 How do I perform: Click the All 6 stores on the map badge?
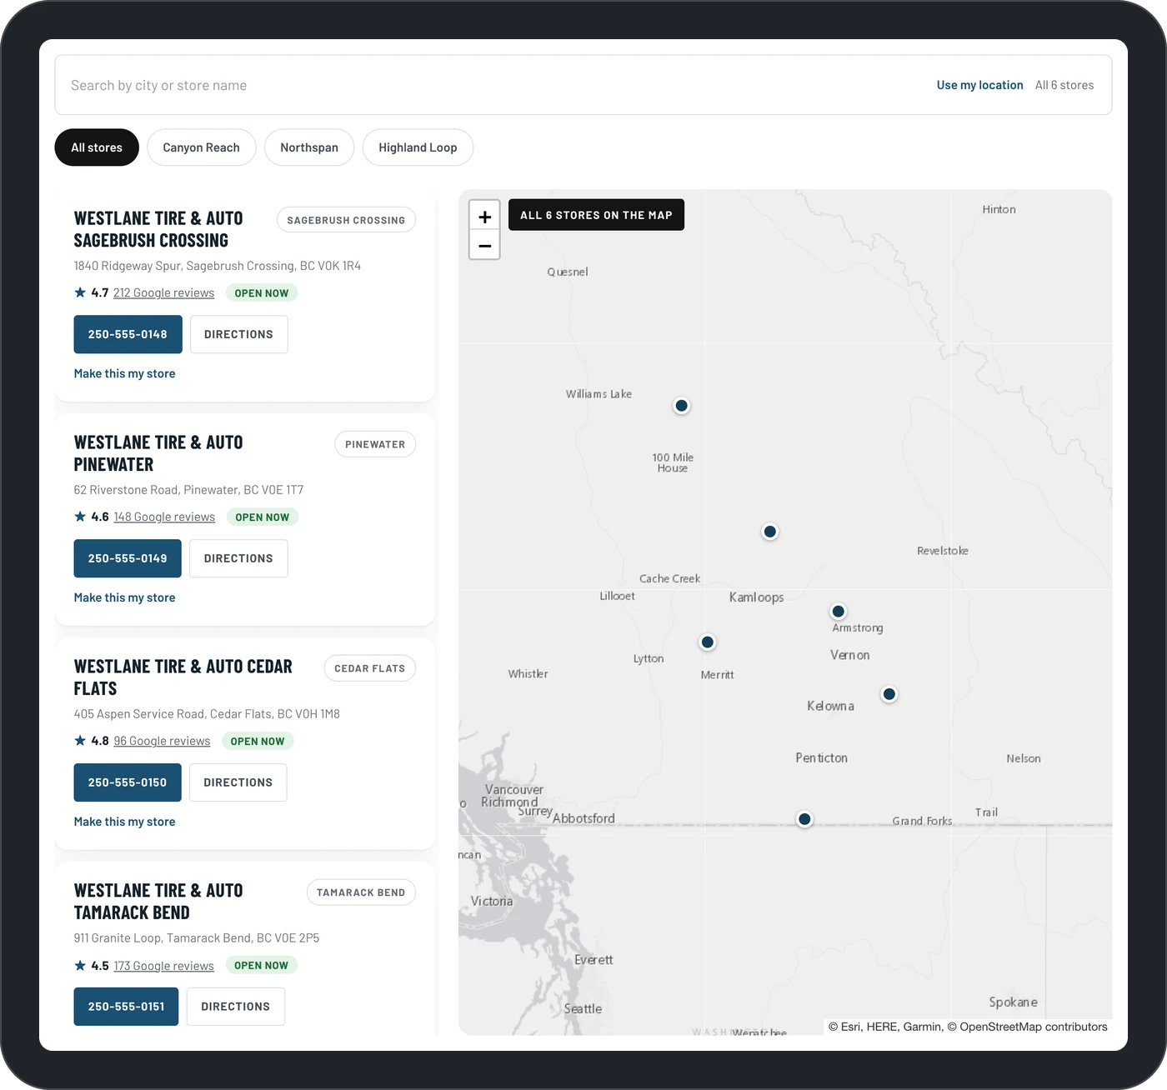pos(596,215)
